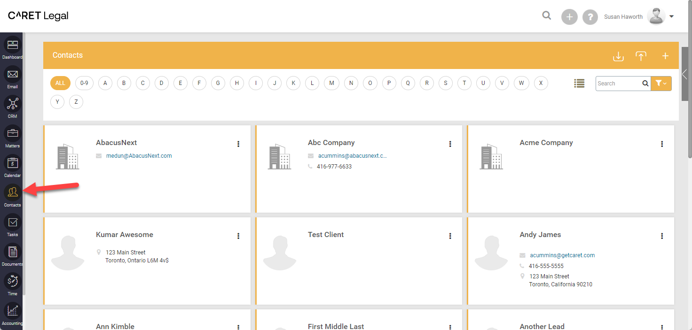This screenshot has height=330, width=692.
Task: Go to CRM in sidebar
Action: tap(13, 104)
